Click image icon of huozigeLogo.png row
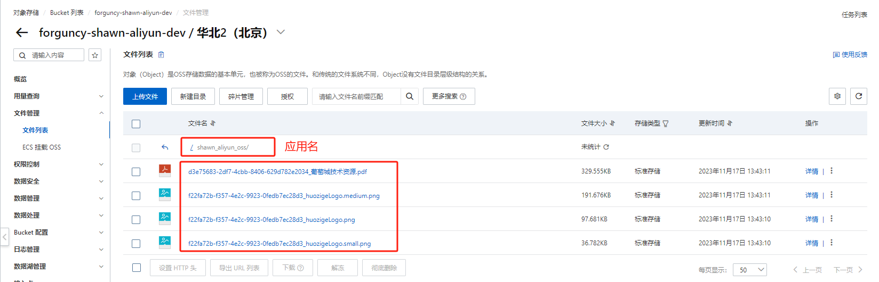This screenshot has width=879, height=282. pyautogui.click(x=165, y=219)
